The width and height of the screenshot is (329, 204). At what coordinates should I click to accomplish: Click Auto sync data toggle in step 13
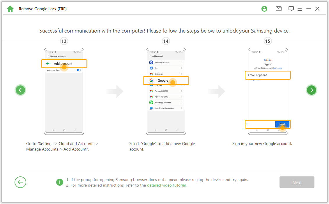click(79, 70)
